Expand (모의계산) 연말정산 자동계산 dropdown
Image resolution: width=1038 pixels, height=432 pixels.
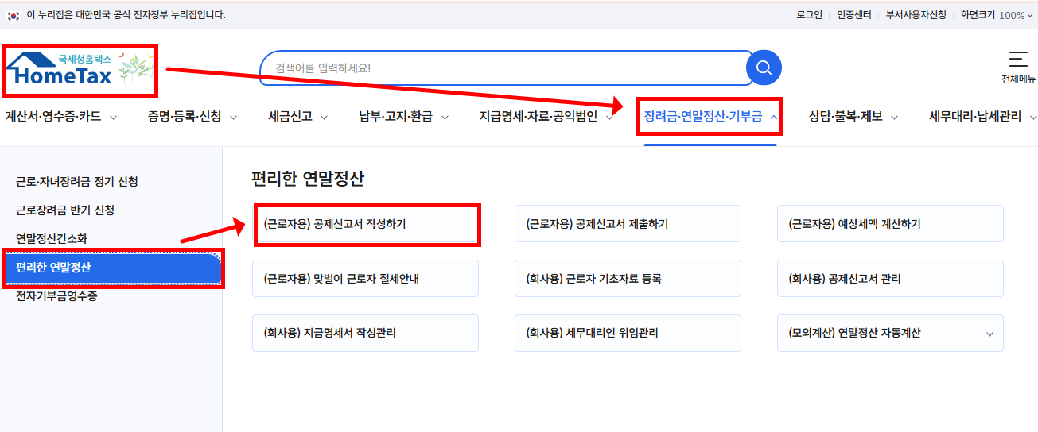click(890, 334)
